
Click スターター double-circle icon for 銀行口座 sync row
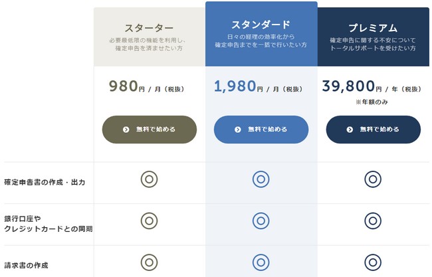pos(149,221)
